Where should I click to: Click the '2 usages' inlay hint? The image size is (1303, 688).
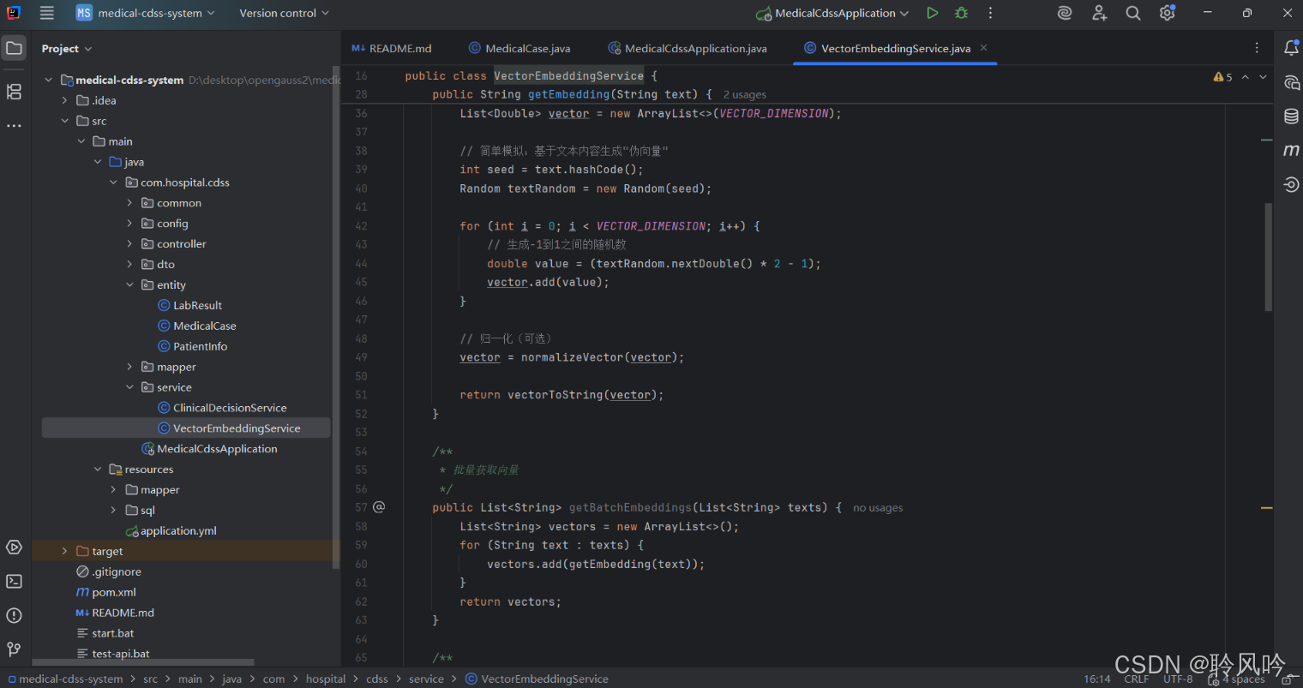pos(745,95)
